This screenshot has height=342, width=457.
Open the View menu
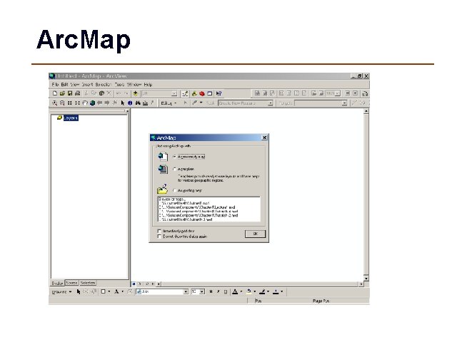pos(74,85)
